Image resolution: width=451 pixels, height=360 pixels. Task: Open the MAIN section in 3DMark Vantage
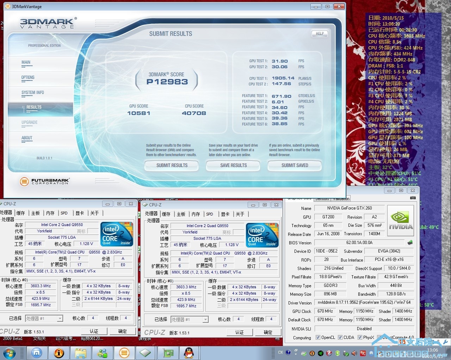[x=26, y=63]
